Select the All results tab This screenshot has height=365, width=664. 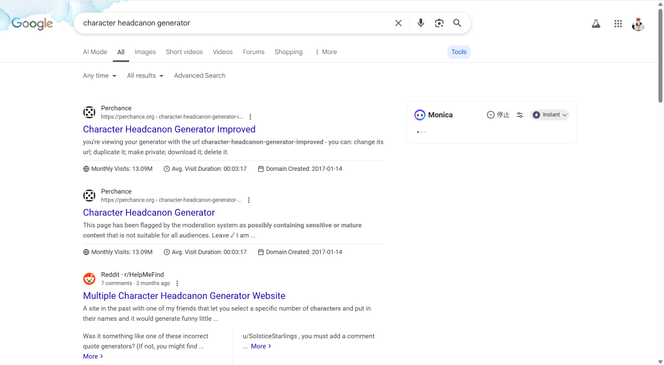121,52
